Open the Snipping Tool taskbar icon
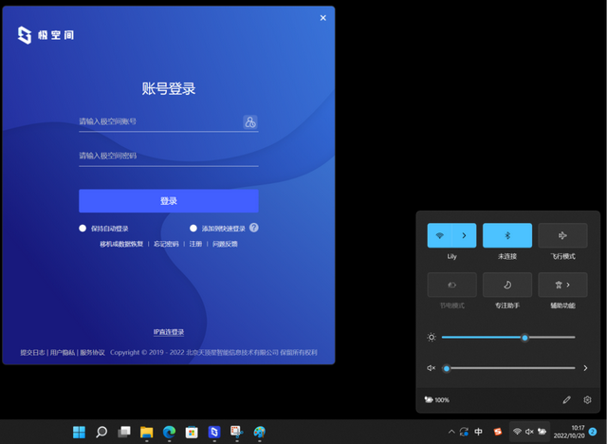 pyautogui.click(x=236, y=432)
